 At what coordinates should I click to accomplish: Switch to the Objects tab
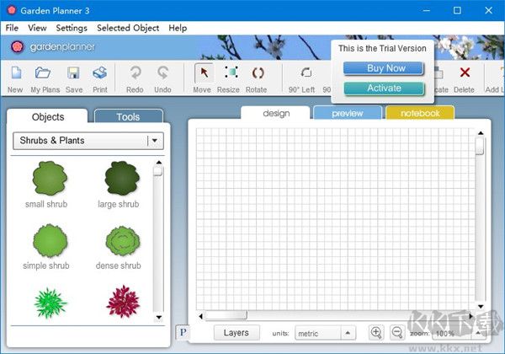48,116
